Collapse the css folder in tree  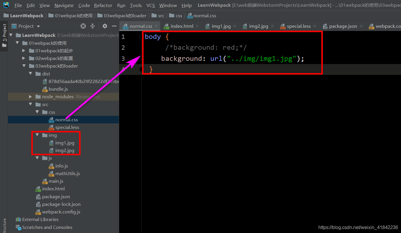[37, 112]
